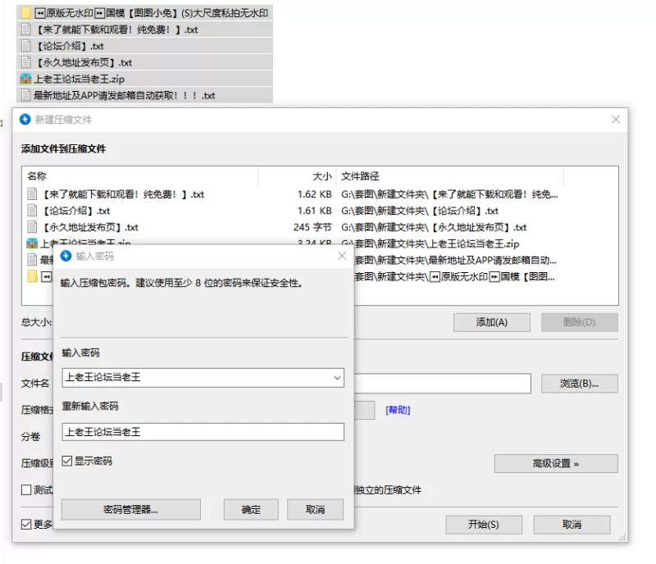Select 【来了就能下载和观看!纯免费!】.txt in top list
Viewport: 656px width, 564px height.
click(145, 30)
